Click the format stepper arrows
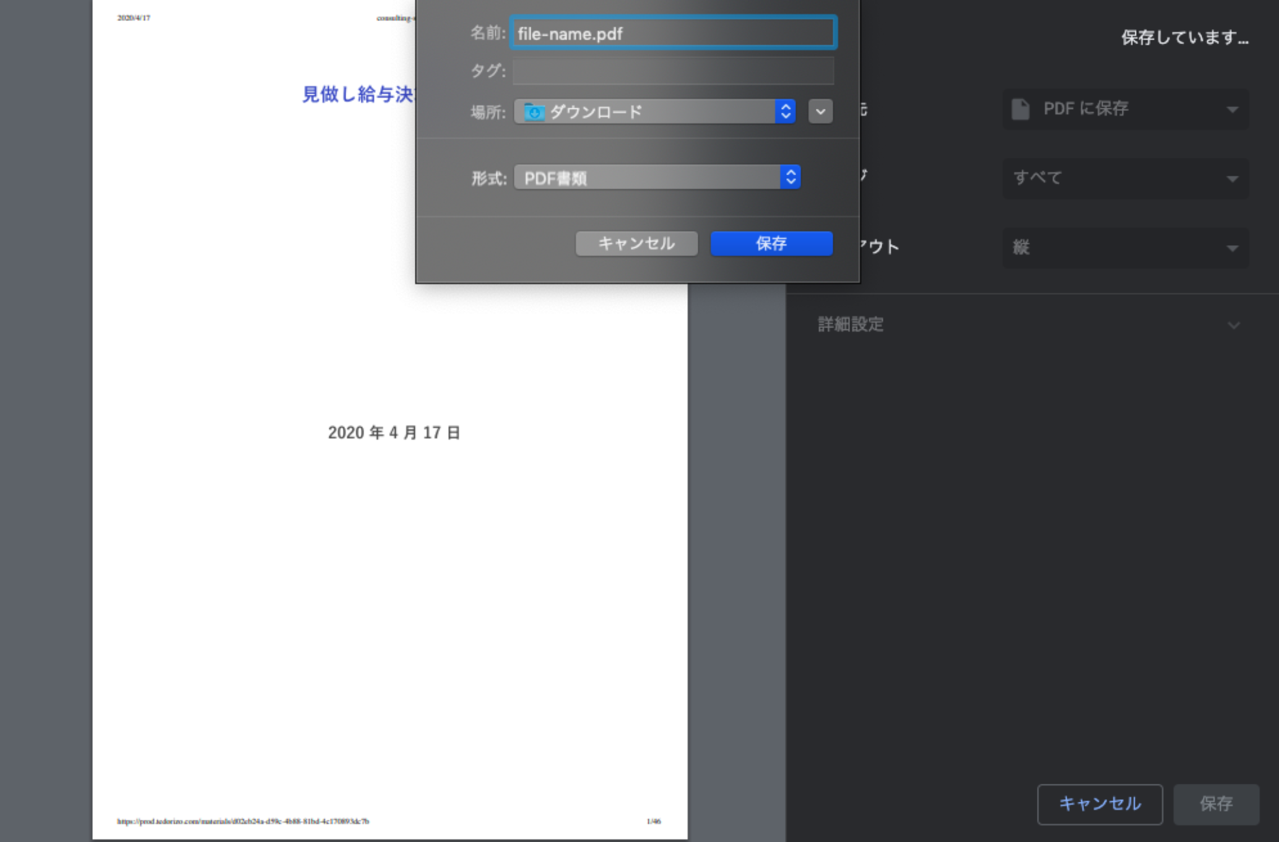1279x842 pixels. 791,178
